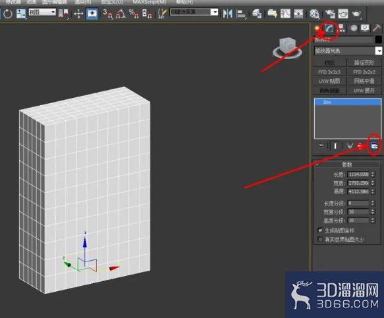Switch to the Motion panel tab
The height and width of the screenshot is (318, 384).
(x=354, y=28)
